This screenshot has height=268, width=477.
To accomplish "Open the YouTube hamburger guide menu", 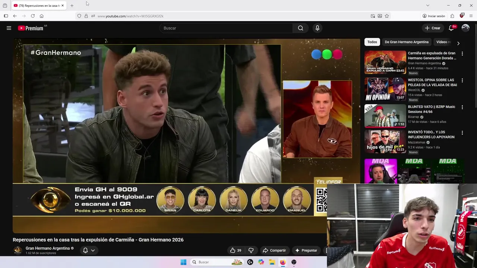I will point(9,28).
